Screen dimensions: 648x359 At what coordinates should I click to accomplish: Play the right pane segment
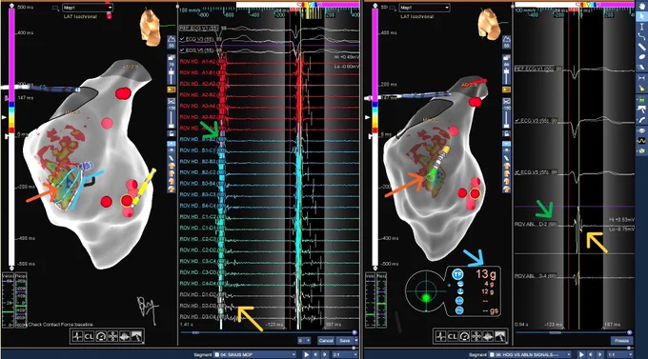coord(581,354)
